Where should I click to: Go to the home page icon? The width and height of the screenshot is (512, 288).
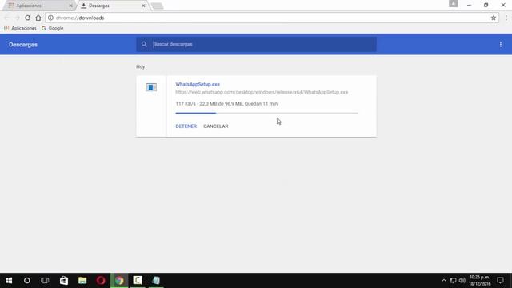point(38,18)
